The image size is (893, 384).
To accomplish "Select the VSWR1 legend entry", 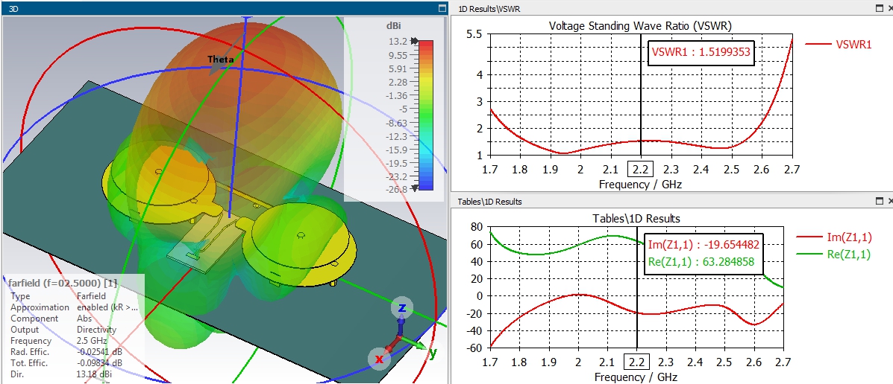I will (x=838, y=44).
